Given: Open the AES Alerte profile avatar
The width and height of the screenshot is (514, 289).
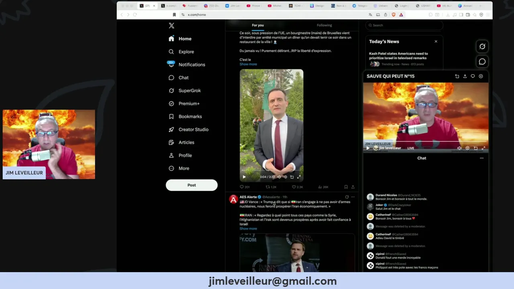Looking at the screenshot, I should 233,199.
